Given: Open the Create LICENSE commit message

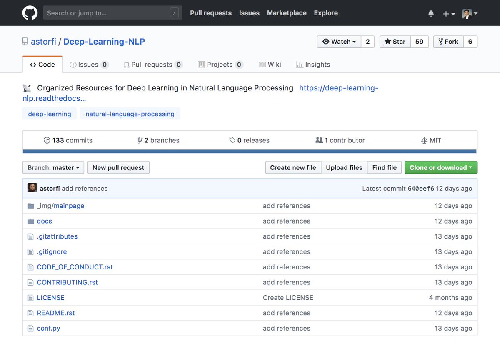Looking at the screenshot, I should pos(288,298).
